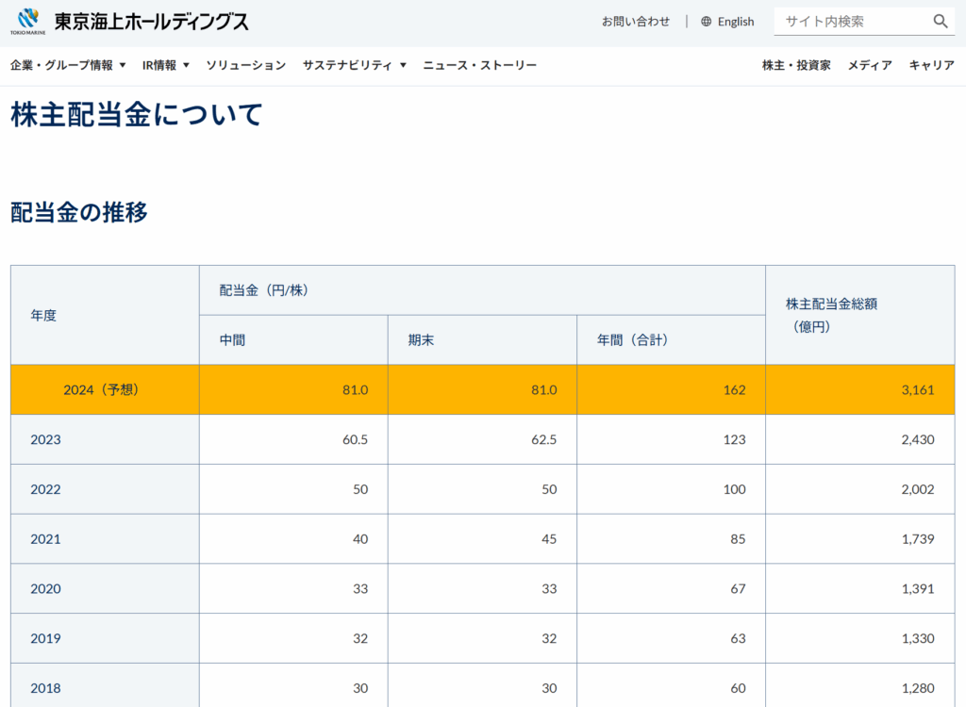Select the 63 annual total cell
Screen dimensions: 966x707
coord(671,638)
